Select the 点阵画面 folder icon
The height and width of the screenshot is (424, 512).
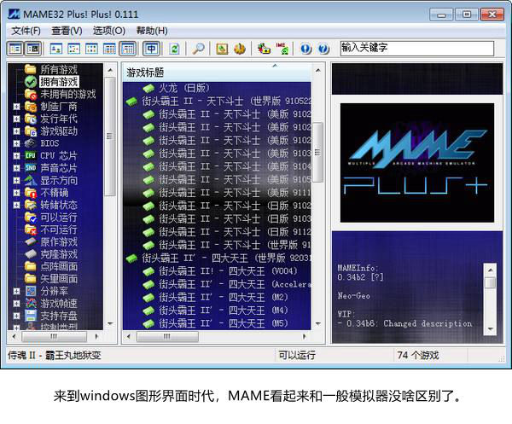pos(31,266)
